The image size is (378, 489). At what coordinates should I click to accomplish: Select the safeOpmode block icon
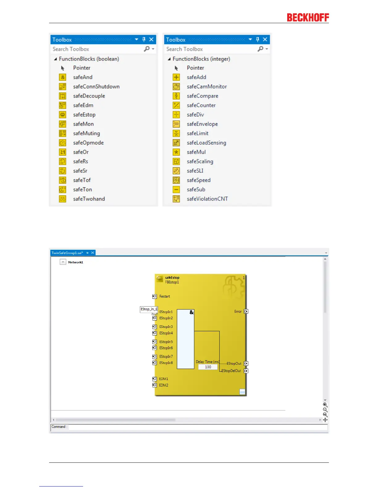point(63,143)
